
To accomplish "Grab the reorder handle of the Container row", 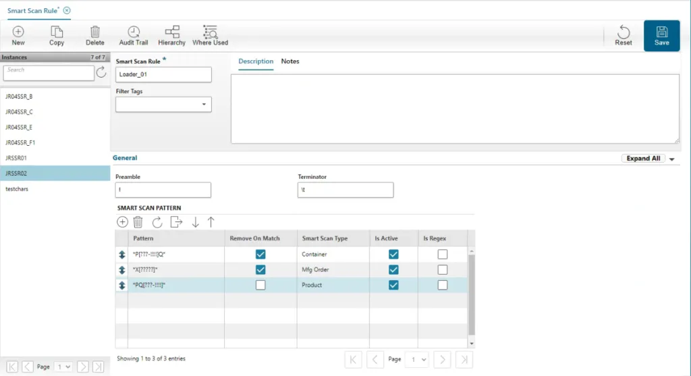I will (x=122, y=254).
